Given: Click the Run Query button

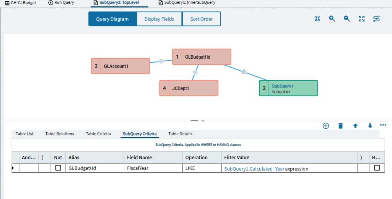Looking at the screenshot, I should point(61,3).
